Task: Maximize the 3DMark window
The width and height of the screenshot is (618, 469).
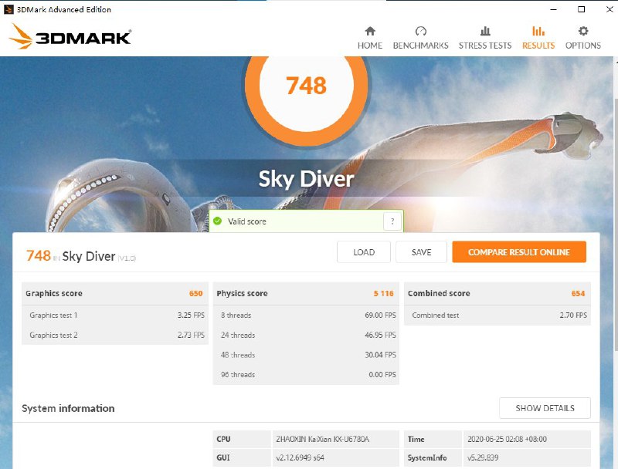Action: click(x=582, y=9)
